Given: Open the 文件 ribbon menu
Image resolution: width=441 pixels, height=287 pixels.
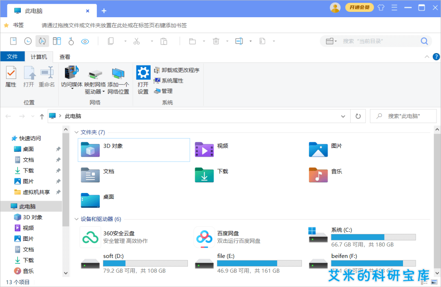Looking at the screenshot, I should [x=12, y=56].
